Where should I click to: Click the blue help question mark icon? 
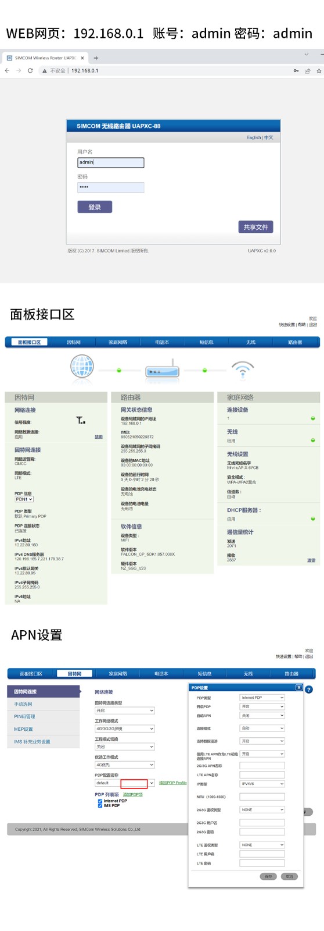[309, 690]
